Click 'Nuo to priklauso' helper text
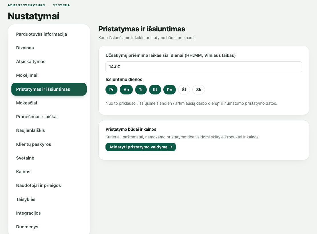Viewport: 317px width, 234px height. 191,103
